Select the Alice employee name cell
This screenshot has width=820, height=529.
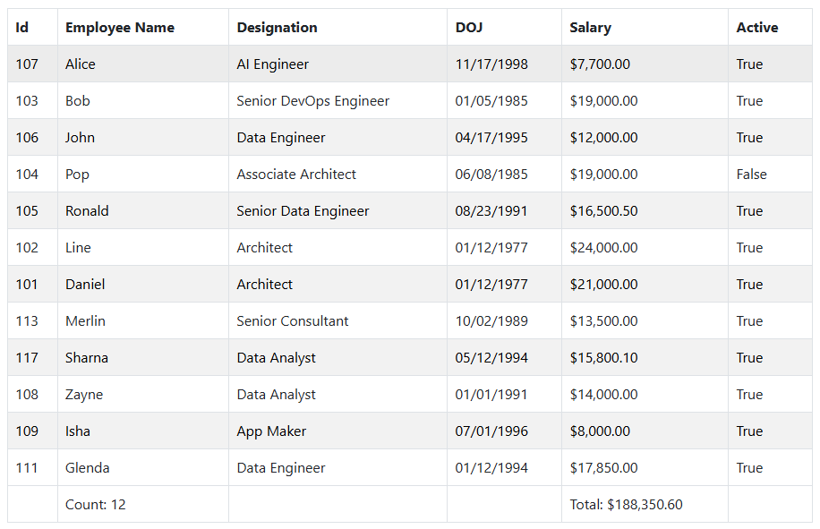(81, 64)
